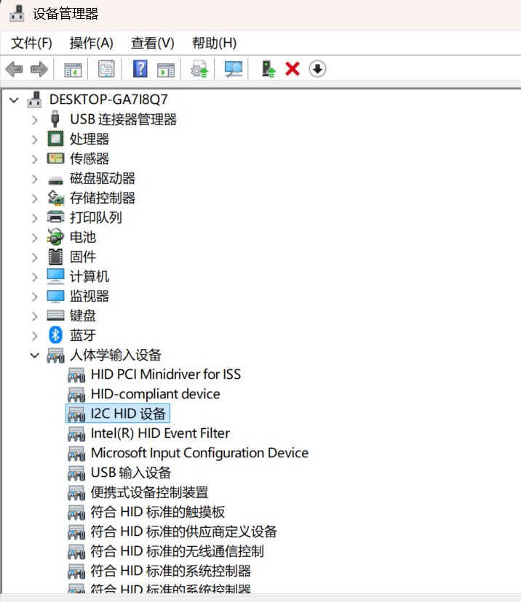Select Intel(R) HID Event Filter

[160, 433]
